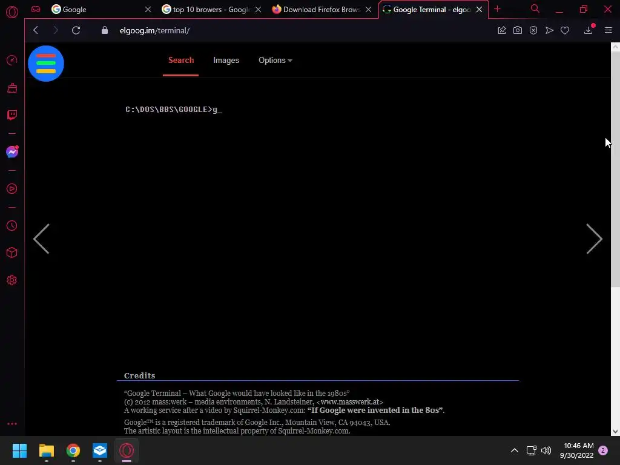This screenshot has height=465, width=620.
Task: Open GX Control speedometer icon in sidebar
Action: 12,60
